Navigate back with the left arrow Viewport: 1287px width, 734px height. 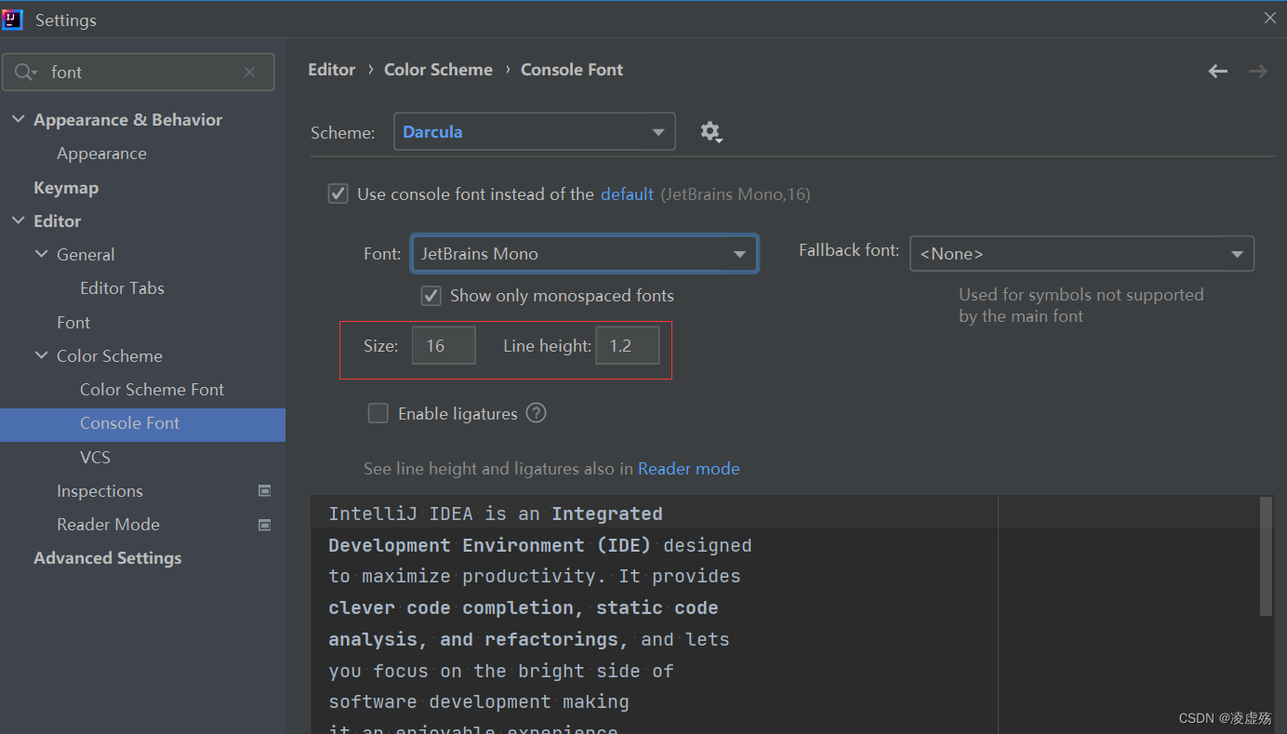(1218, 71)
